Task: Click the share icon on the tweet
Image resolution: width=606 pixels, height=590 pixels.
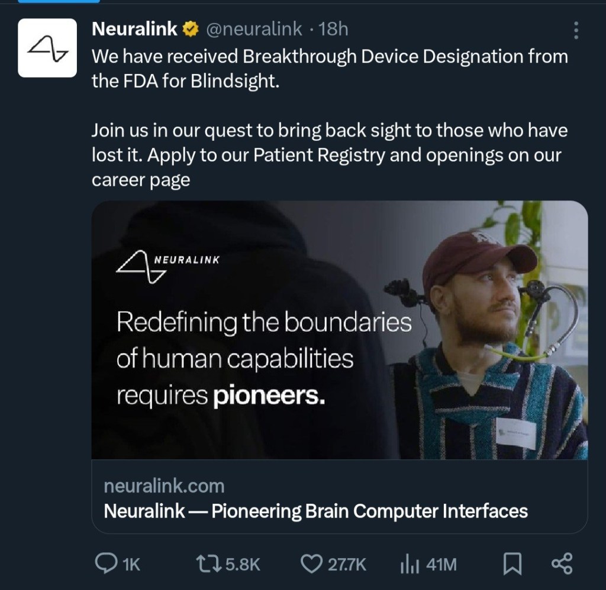Action: click(x=562, y=563)
